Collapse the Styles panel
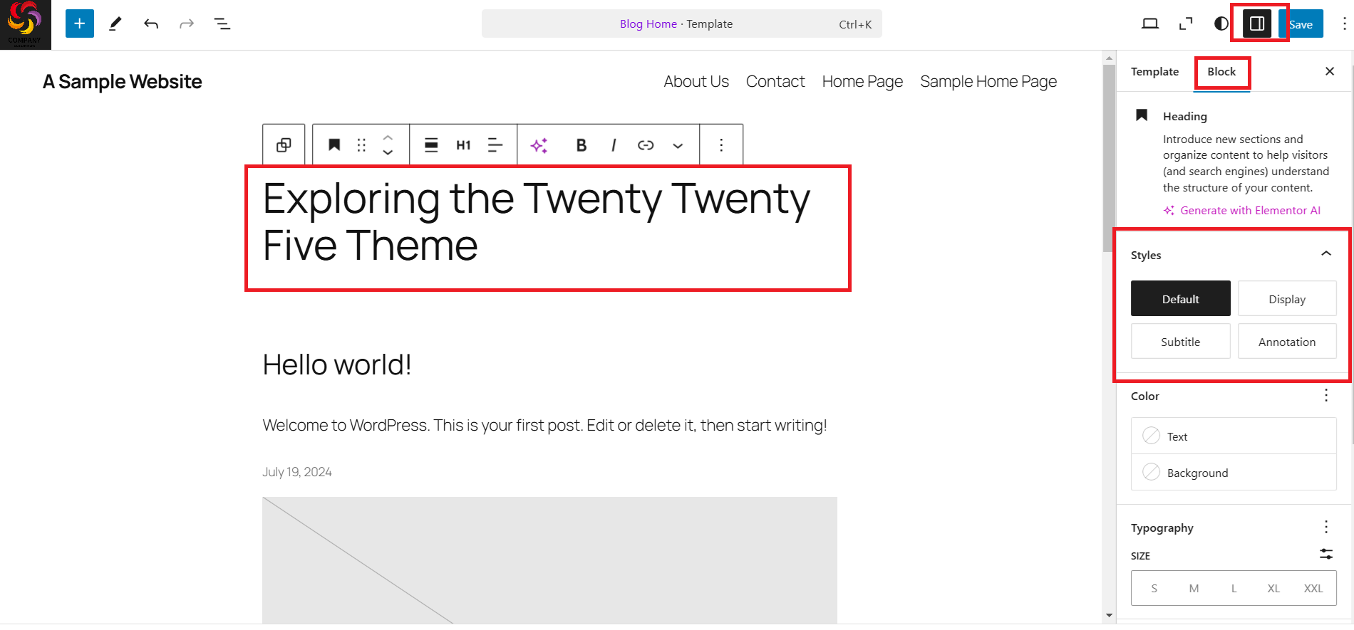Screen dimensions: 1354x630 (1326, 254)
